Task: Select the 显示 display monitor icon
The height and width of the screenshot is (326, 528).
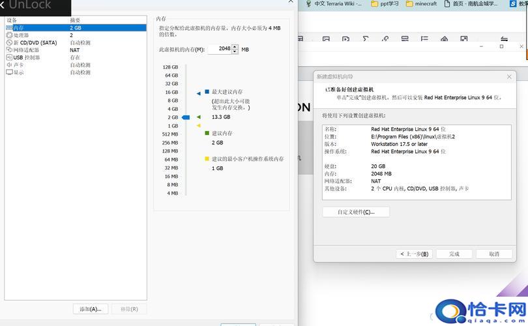Action: click(x=9, y=72)
